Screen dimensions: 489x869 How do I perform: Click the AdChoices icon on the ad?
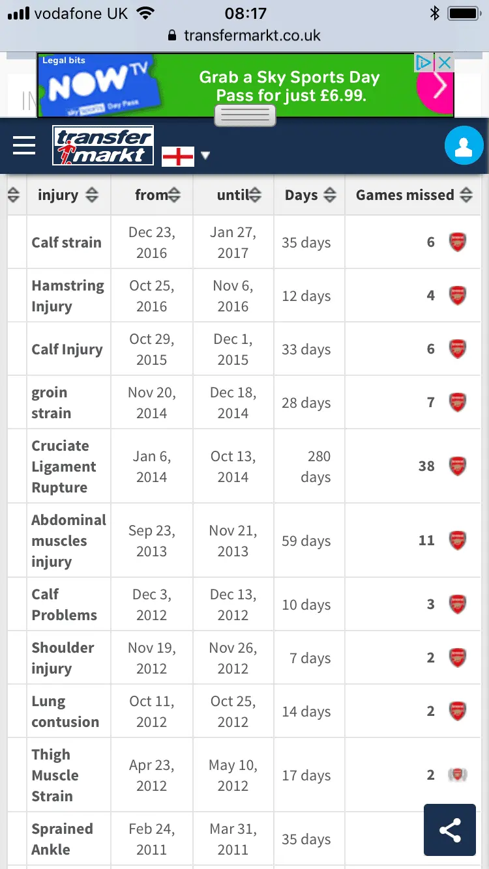tap(424, 63)
